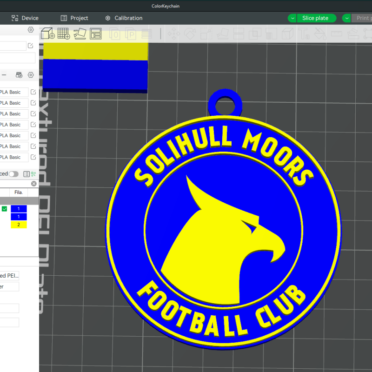Open the PEI plate type dropdown
The width and height of the screenshot is (372, 372).
point(9,275)
